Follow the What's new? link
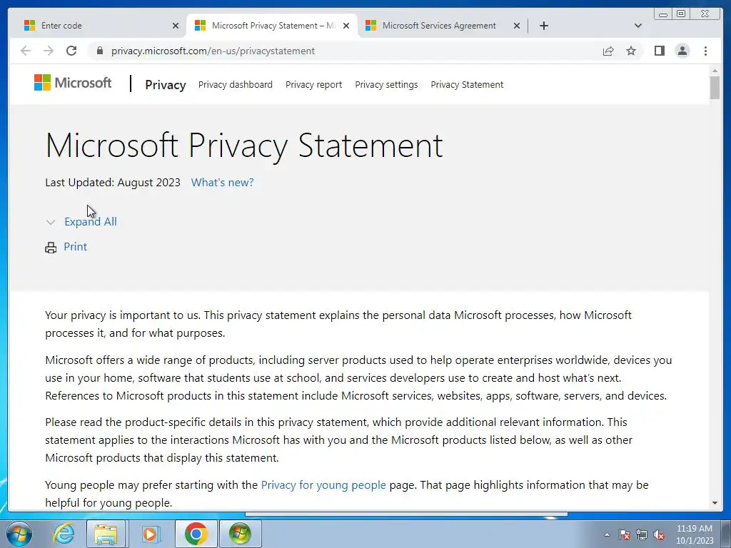 pos(223,182)
